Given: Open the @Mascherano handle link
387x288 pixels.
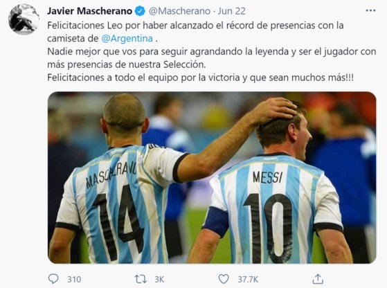Looking at the screenshot, I should coord(179,11).
